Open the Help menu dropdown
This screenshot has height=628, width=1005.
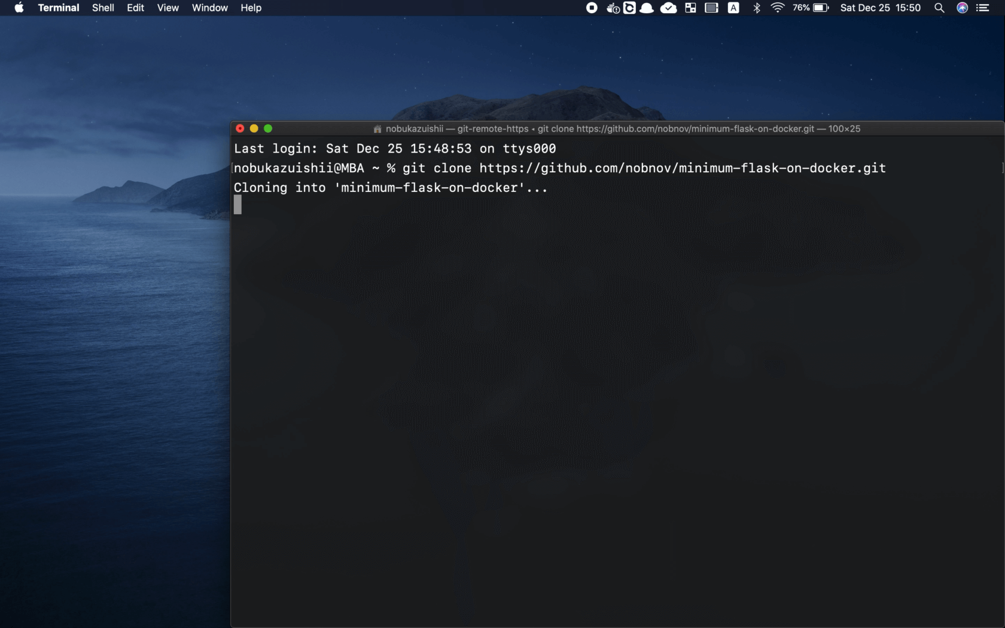pyautogui.click(x=250, y=8)
